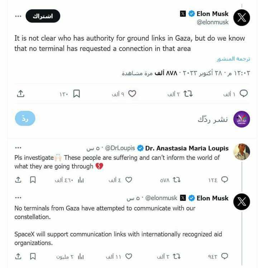
Task: Reply to the main post via comment icon
Action: coord(243,94)
